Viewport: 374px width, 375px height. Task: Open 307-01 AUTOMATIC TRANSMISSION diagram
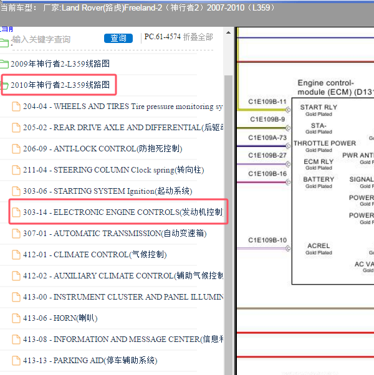115,233
